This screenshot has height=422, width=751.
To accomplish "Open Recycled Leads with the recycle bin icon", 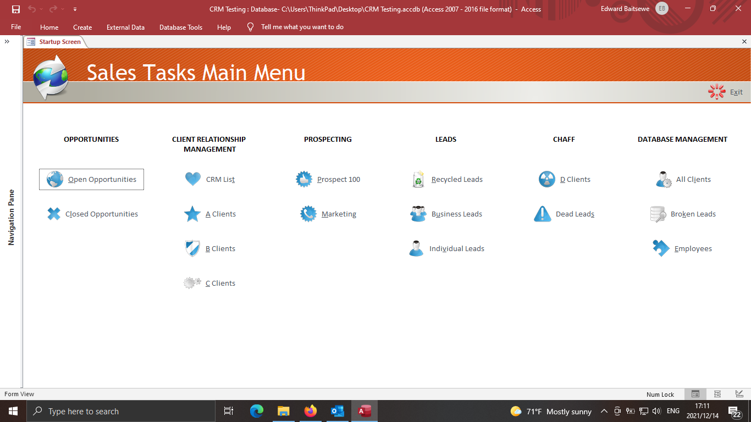I will click(x=418, y=179).
